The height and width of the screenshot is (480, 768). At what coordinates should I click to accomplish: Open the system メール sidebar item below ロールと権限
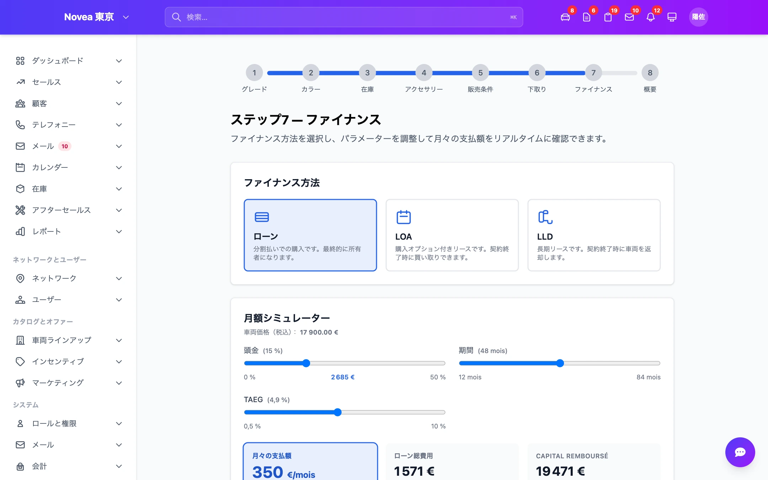pyautogui.click(x=69, y=445)
